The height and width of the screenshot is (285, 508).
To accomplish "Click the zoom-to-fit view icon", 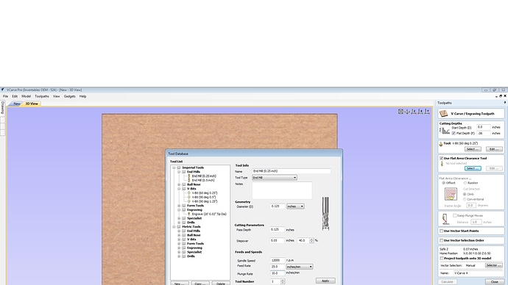I will [401, 112].
